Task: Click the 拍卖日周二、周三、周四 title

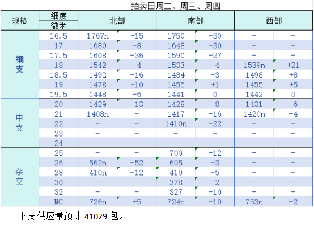Action: pyautogui.click(x=176, y=6)
